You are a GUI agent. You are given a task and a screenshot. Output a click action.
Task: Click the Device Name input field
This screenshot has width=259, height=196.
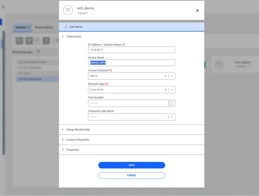click(132, 63)
